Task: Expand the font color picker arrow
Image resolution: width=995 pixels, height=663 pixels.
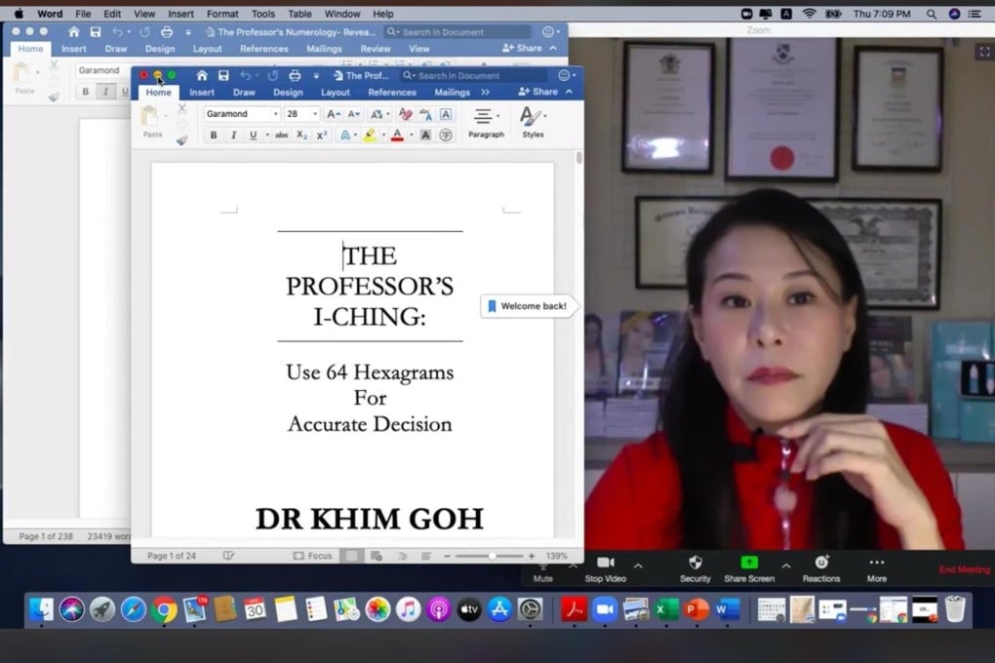Action: coord(412,134)
